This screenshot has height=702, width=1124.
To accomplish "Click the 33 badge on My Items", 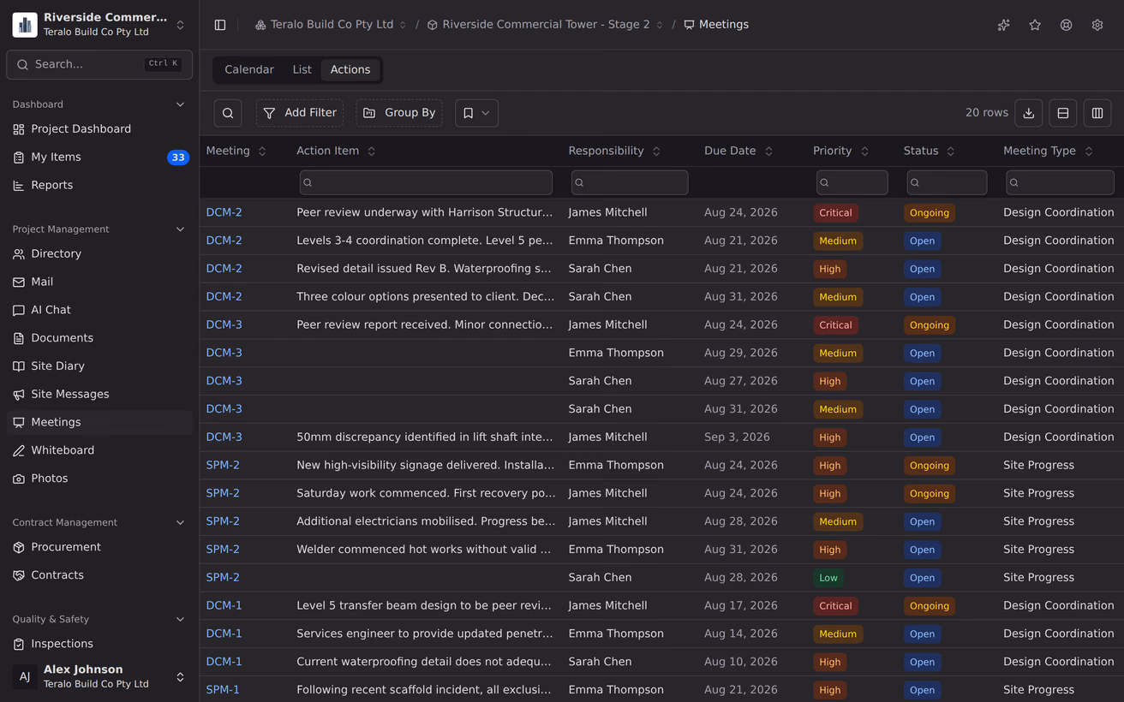I will (x=178, y=158).
